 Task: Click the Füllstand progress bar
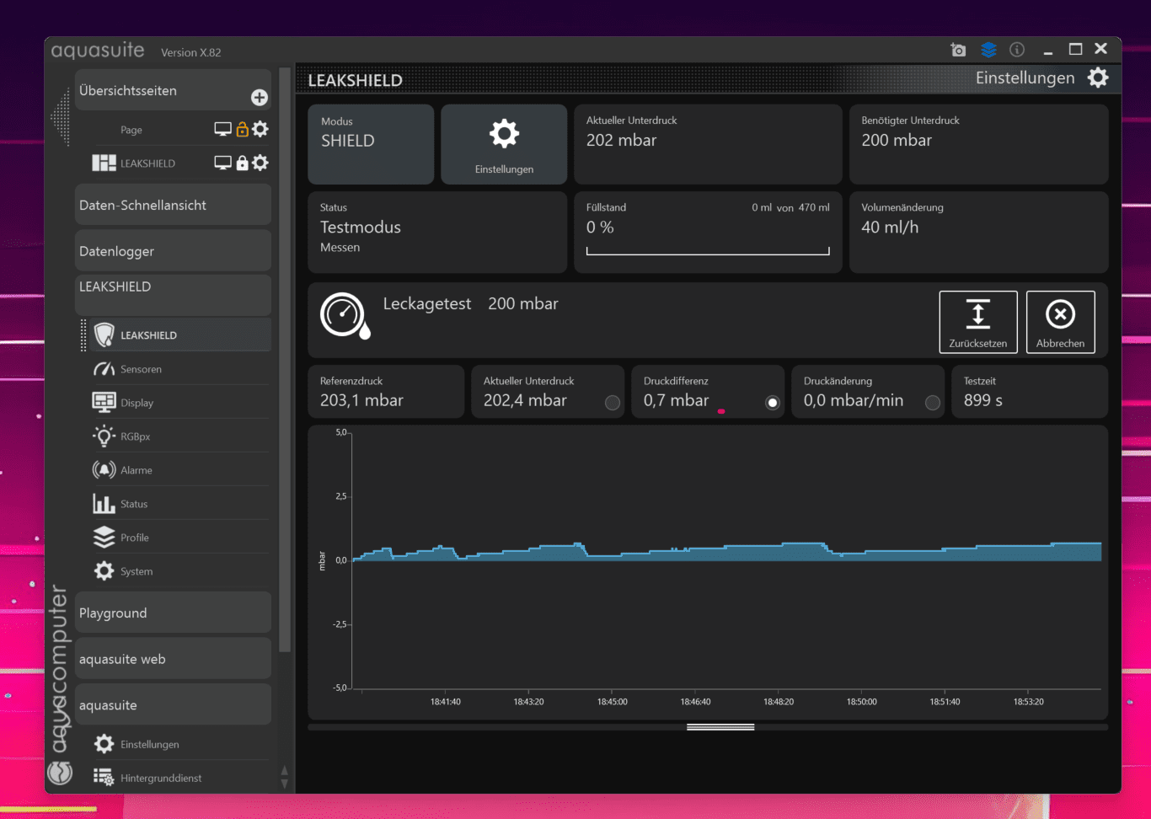pos(708,250)
